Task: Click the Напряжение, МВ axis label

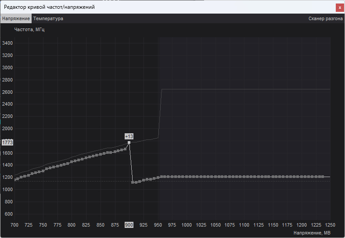Action: [312, 233]
